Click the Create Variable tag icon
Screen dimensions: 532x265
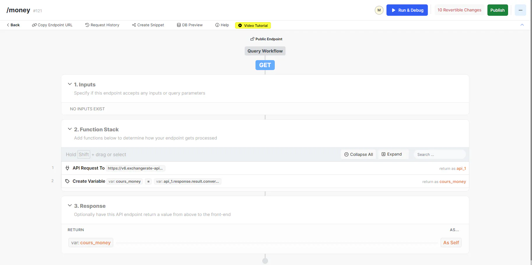[x=67, y=181]
